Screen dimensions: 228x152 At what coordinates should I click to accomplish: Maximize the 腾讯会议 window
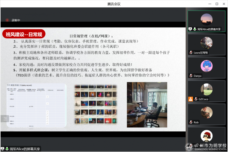click(217, 4)
